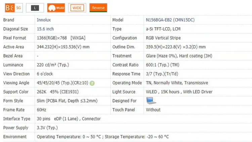This screenshot has height=142, width=252.
Task: Select outline dimension 359.5(H)×223.8(V) value
Action: point(176,47)
